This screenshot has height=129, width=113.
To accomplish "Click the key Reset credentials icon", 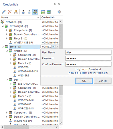I will (16, 12).
